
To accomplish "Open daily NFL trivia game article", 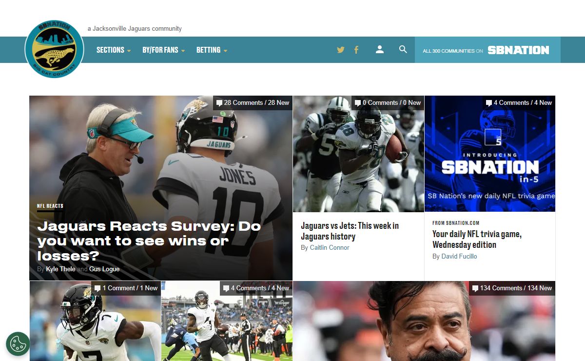I will (x=477, y=240).
